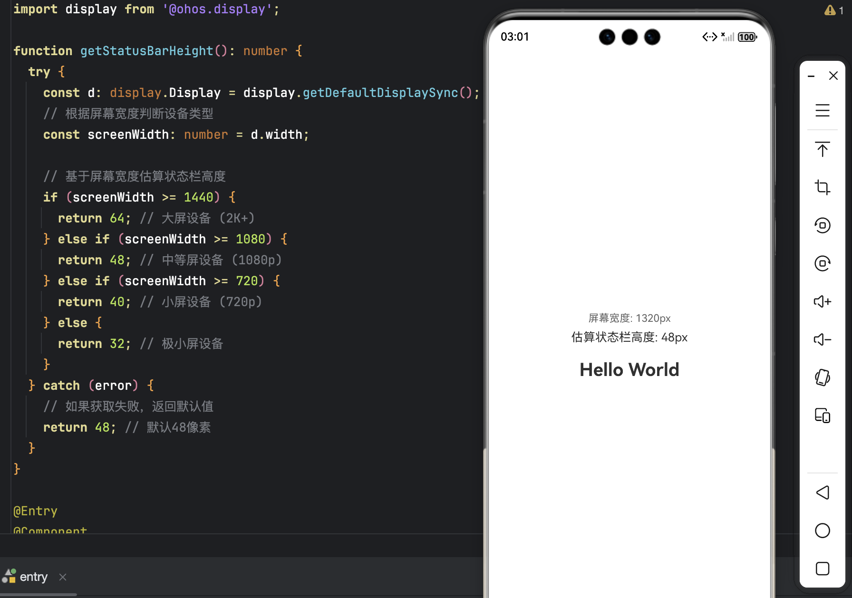The image size is (852, 598).
Task: Click the comment 默认48像素
Action: pyautogui.click(x=168, y=427)
